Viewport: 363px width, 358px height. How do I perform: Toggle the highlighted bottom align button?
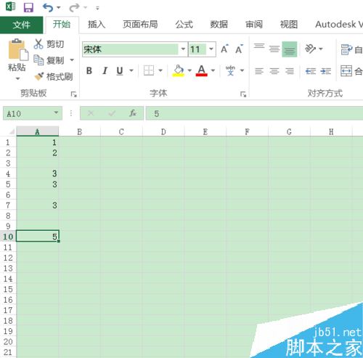tap(290, 49)
